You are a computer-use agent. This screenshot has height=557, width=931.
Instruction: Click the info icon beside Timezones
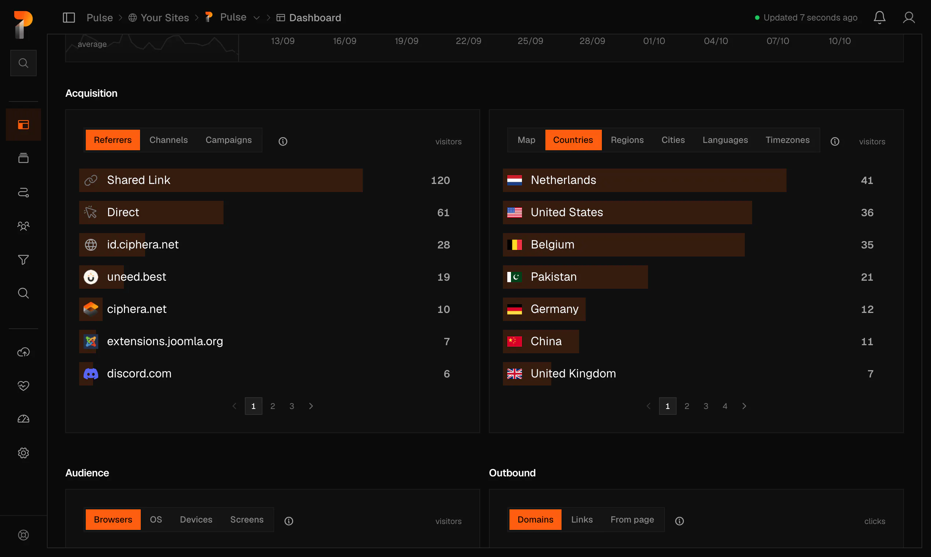pos(835,141)
